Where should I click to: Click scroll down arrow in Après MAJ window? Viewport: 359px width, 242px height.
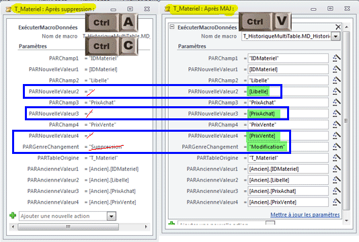[346, 220]
